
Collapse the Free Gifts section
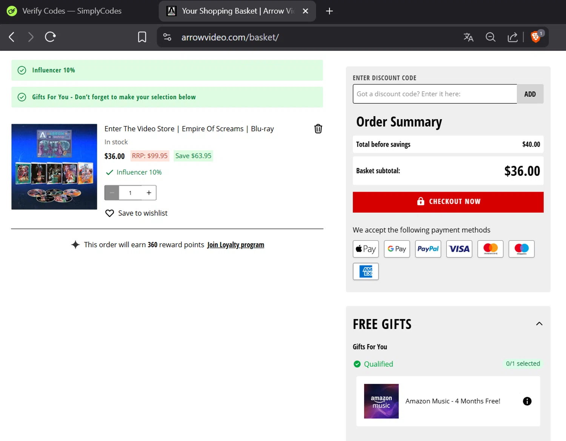point(539,324)
